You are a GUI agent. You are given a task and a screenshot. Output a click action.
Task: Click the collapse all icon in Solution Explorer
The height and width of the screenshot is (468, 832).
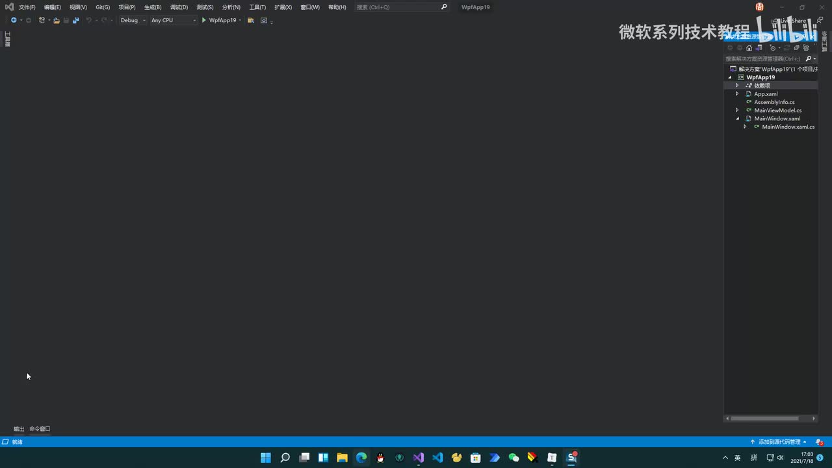[797, 47]
